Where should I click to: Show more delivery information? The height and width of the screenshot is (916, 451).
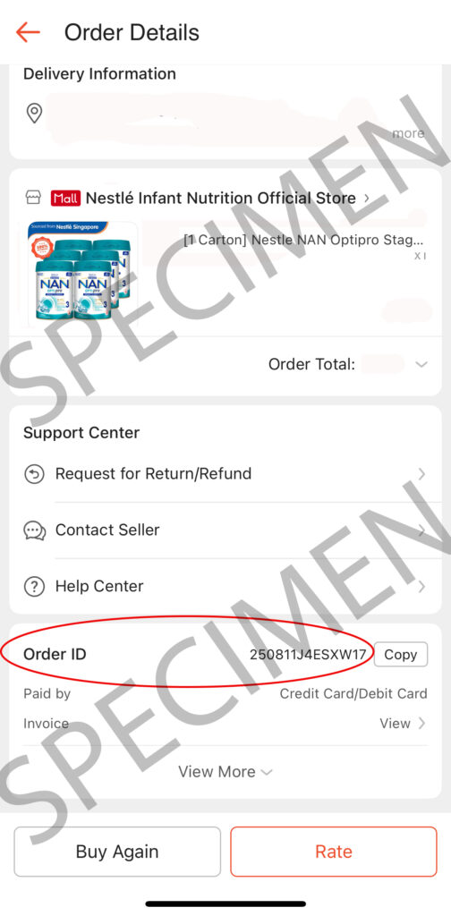(408, 133)
